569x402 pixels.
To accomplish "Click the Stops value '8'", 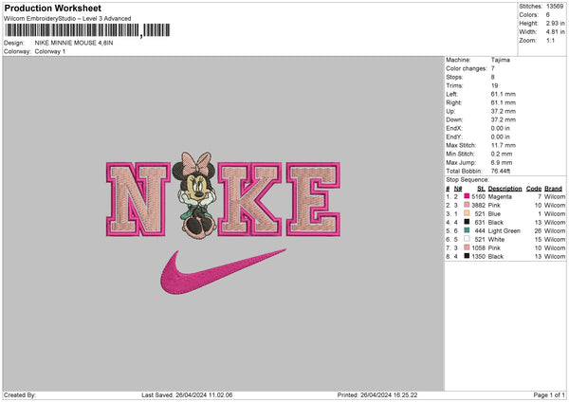I will click(493, 77).
